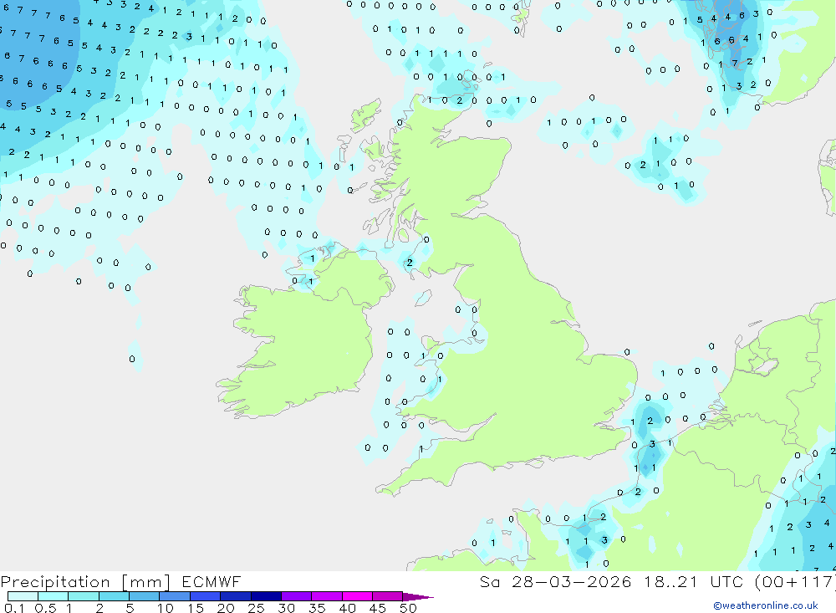The height and width of the screenshot is (613, 836).
Task: Click the '30' legend scale label
Action: 286,608
